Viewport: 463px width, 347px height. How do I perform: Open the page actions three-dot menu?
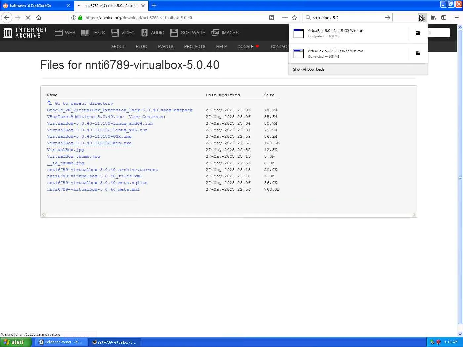(285, 18)
